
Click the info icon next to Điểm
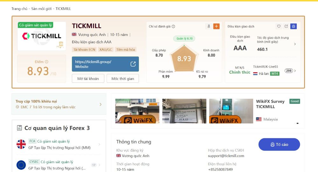pyautogui.click(x=46, y=62)
